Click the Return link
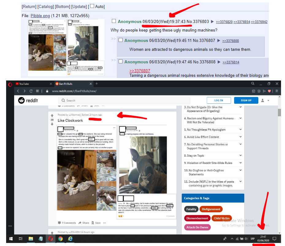285x246 pixels. pos(29,6)
